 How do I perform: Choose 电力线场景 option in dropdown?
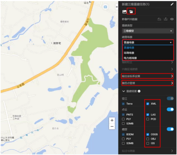tap(130, 58)
